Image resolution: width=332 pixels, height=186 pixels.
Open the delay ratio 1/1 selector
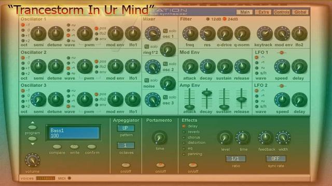tap(236, 159)
